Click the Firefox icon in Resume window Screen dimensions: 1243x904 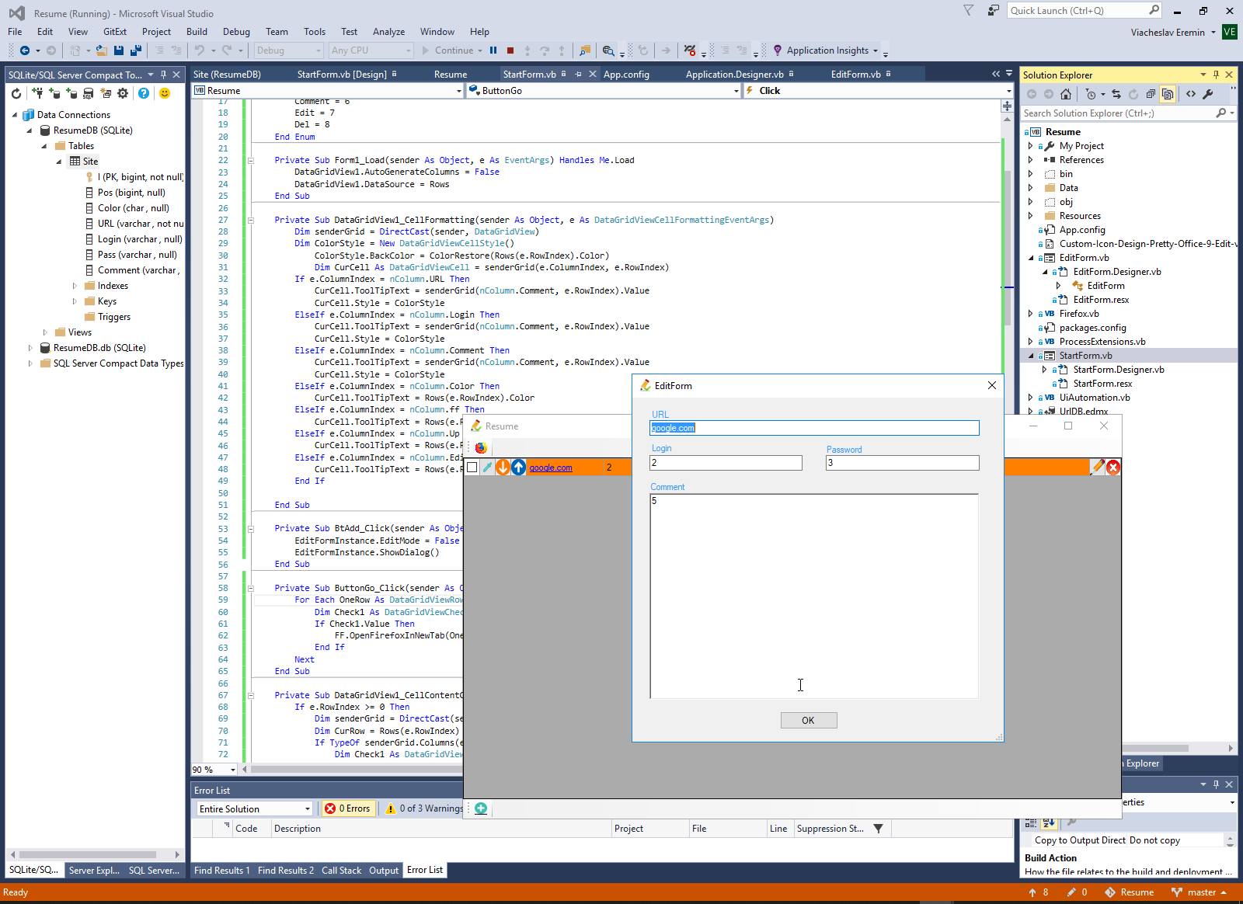(481, 447)
